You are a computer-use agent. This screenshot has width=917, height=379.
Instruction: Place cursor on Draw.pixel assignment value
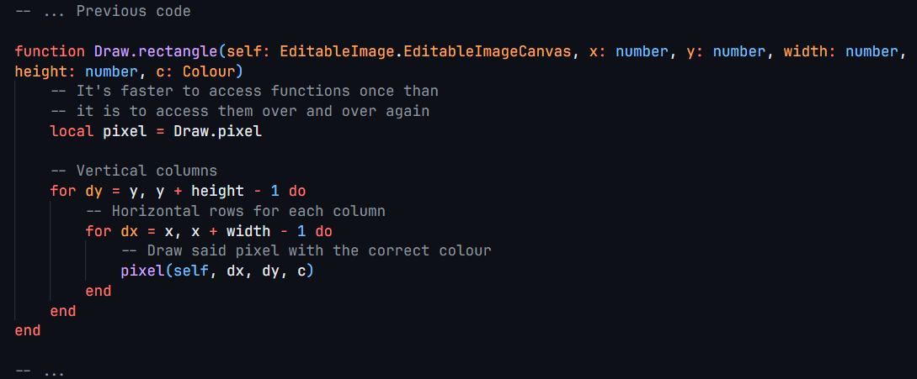(x=217, y=131)
